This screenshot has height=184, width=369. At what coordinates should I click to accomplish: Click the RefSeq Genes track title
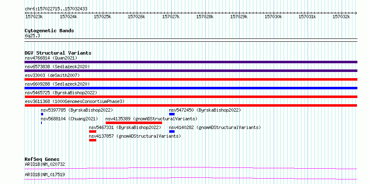click(x=42, y=159)
